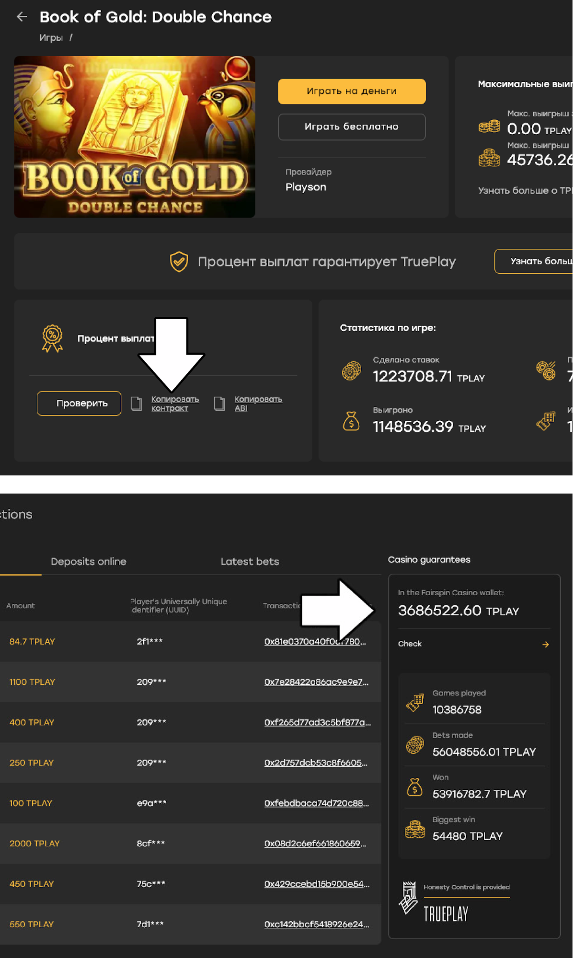
Task: Click the arrow icon beside Check
Action: pyautogui.click(x=545, y=645)
